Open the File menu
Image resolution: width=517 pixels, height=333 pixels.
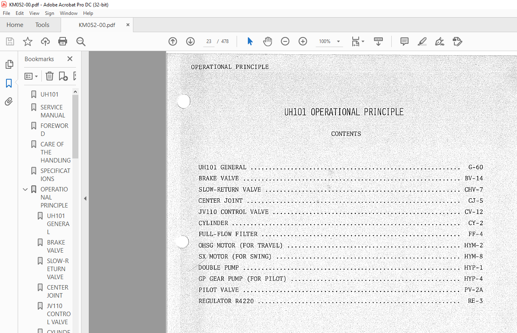6,13
